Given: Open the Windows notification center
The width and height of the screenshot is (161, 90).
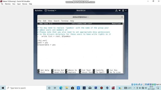Looking at the screenshot, I should [x=158, y=88].
